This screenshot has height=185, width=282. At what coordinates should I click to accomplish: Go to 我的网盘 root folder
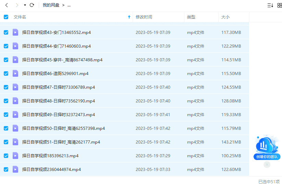click(x=51, y=5)
